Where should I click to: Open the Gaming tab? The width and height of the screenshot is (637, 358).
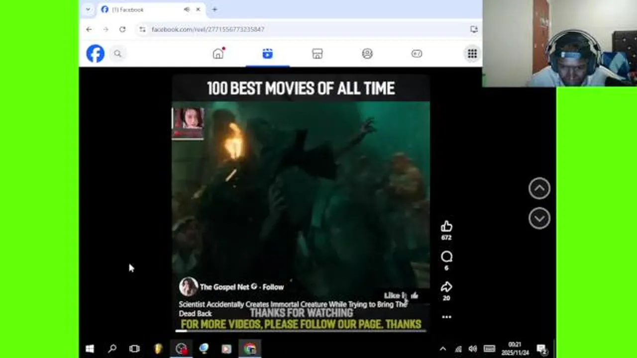(x=417, y=54)
